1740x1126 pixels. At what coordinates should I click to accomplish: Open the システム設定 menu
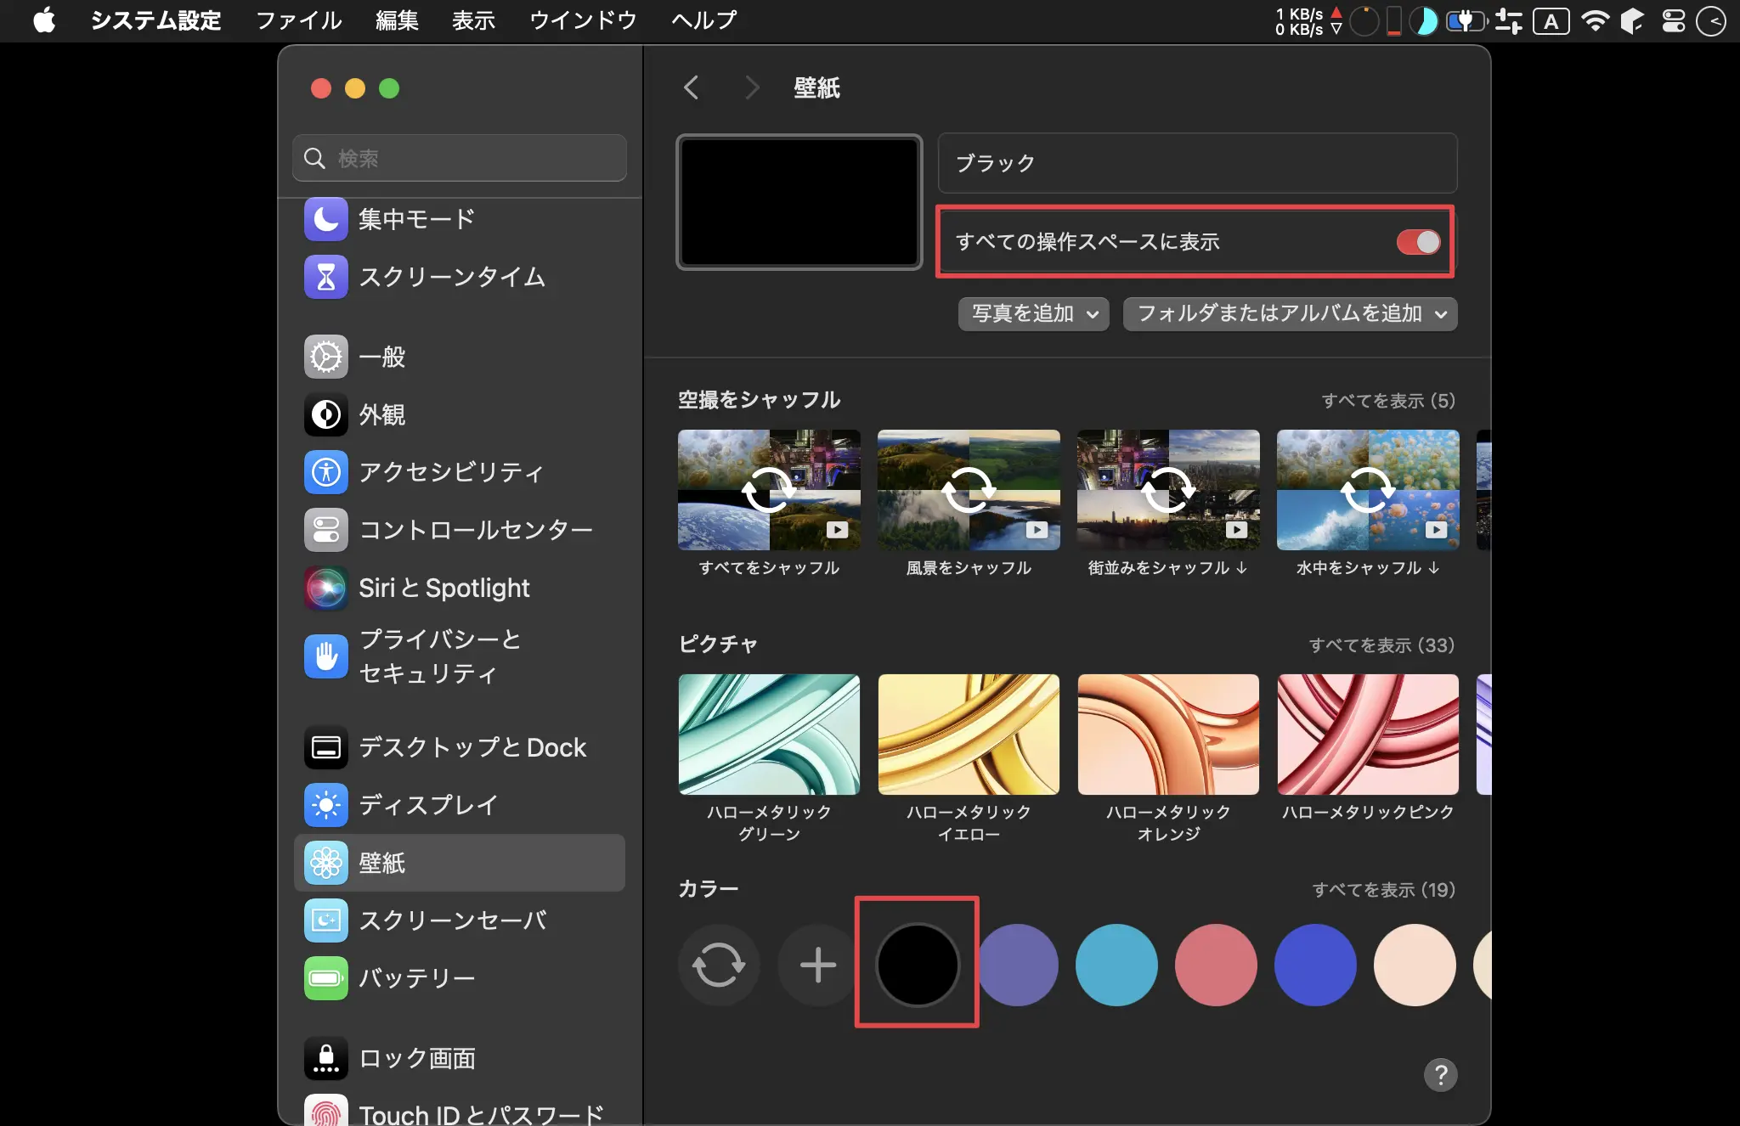click(x=155, y=20)
